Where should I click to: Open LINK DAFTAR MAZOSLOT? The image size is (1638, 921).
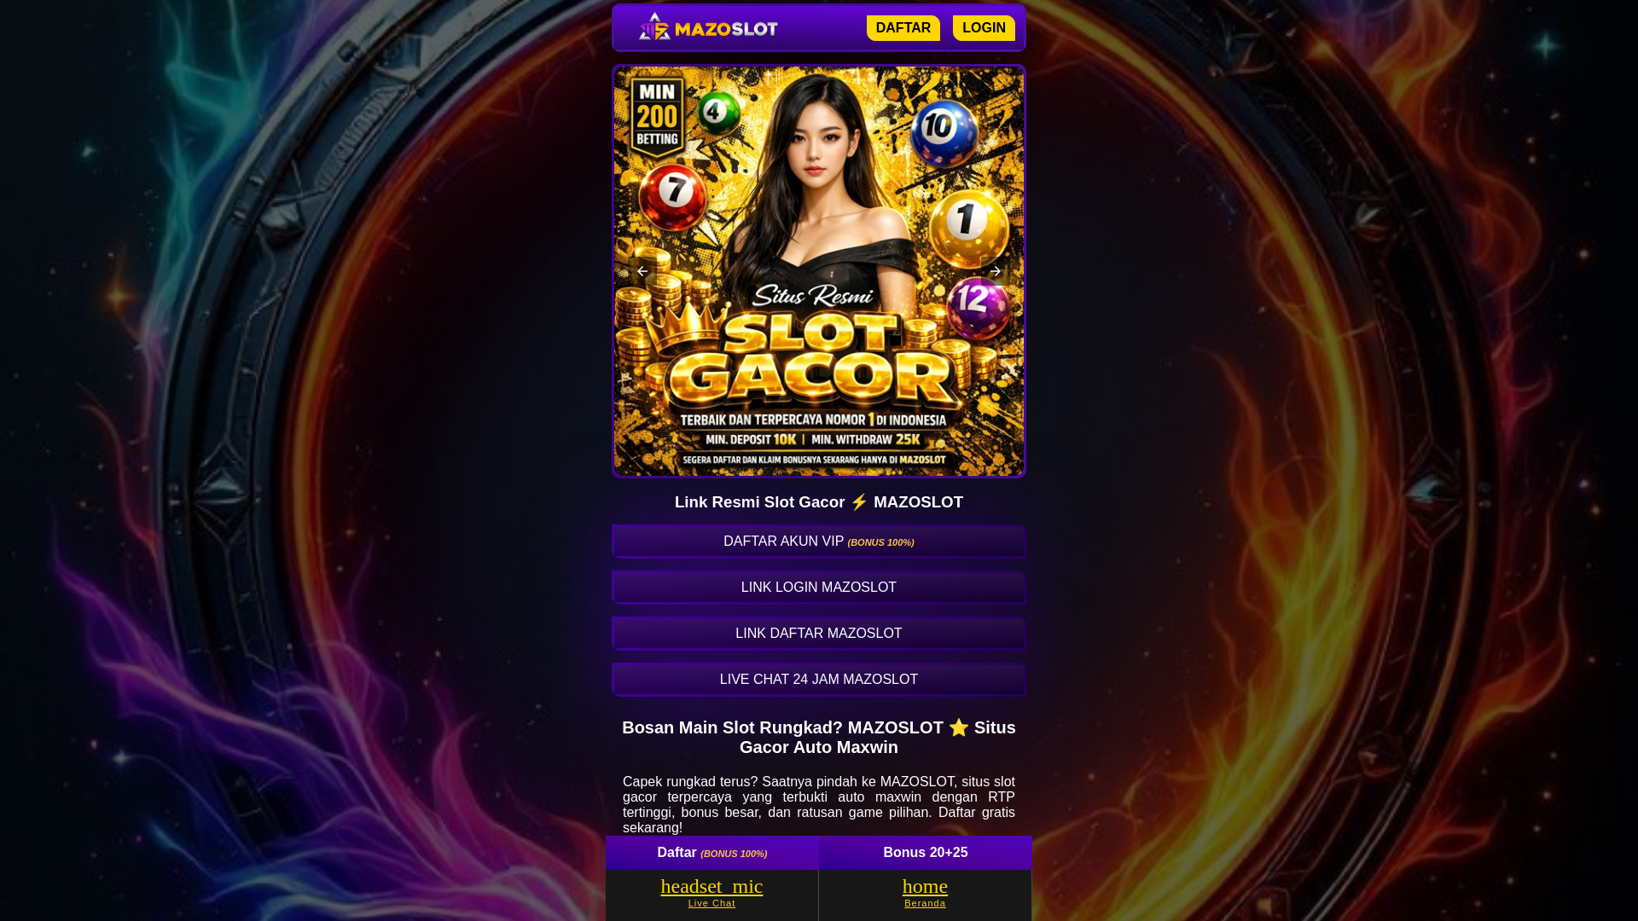coord(819,634)
